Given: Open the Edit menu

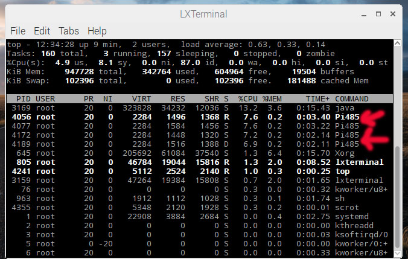Looking at the screenshot, I should point(42,31).
